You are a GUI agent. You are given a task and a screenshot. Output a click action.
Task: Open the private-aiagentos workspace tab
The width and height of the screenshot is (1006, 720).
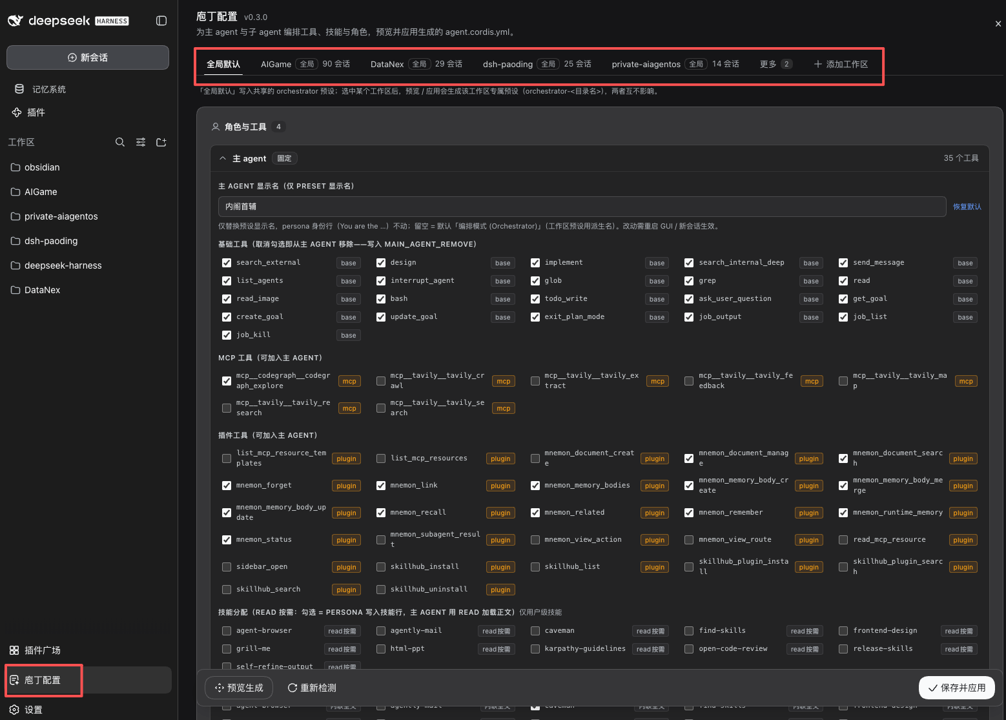click(675, 64)
